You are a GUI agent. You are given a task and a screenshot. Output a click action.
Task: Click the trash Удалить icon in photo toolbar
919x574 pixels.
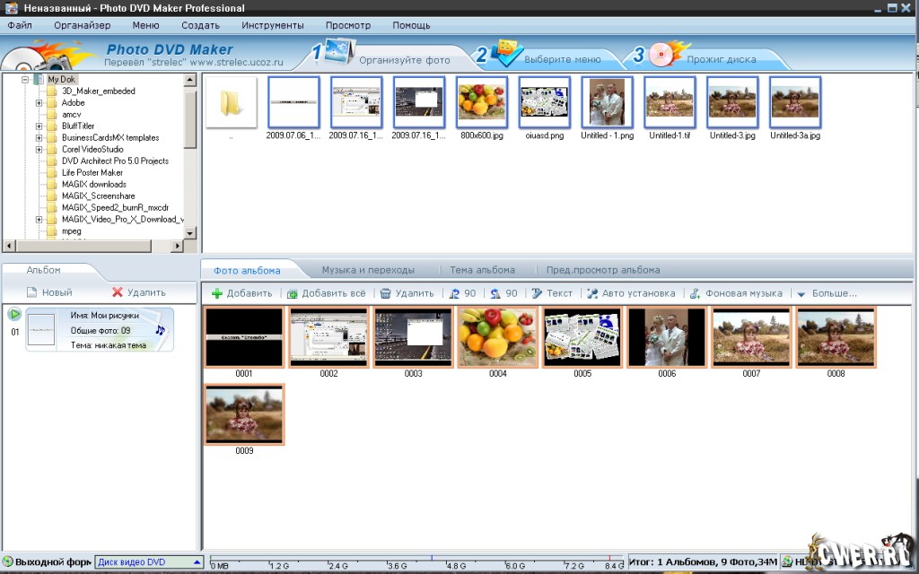pyautogui.click(x=386, y=293)
